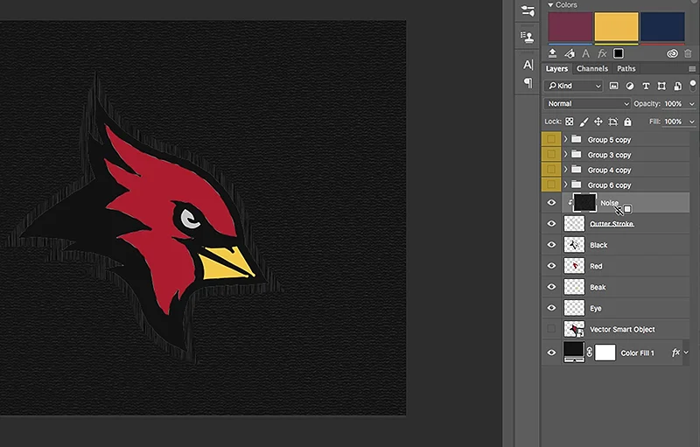Show the Vector Smart Object layer
The height and width of the screenshot is (447, 700).
pyautogui.click(x=551, y=329)
